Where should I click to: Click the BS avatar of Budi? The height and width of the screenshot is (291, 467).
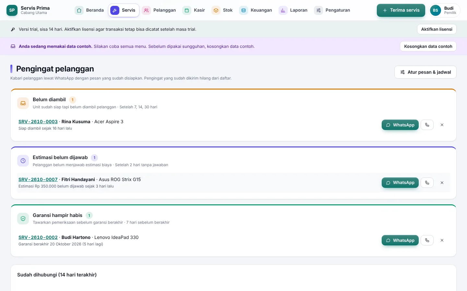tap(436, 10)
